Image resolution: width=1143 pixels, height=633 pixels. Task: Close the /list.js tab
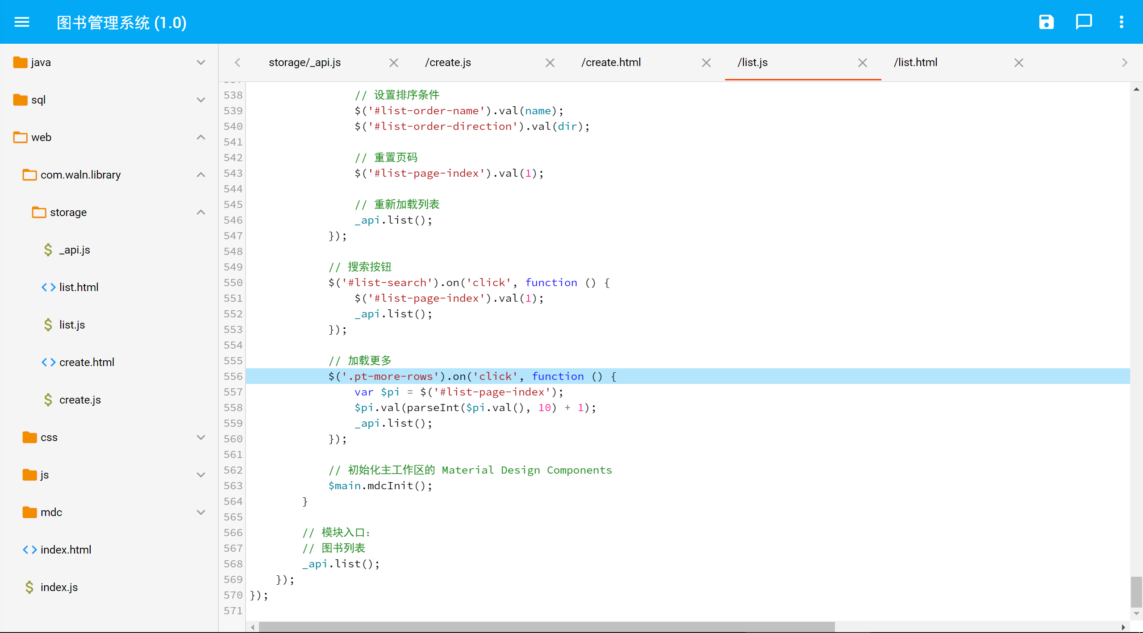click(862, 63)
